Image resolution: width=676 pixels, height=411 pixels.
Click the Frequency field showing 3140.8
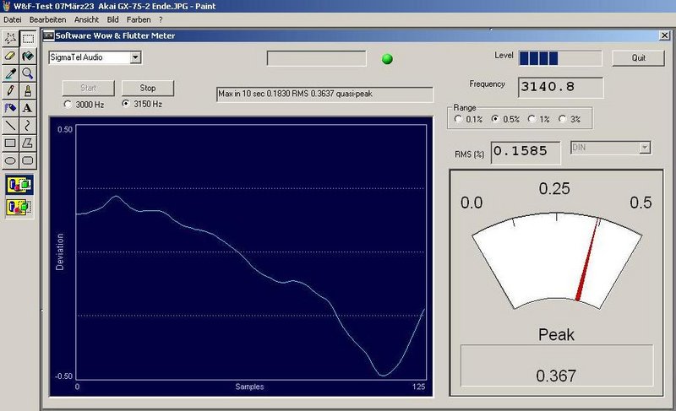pos(560,88)
